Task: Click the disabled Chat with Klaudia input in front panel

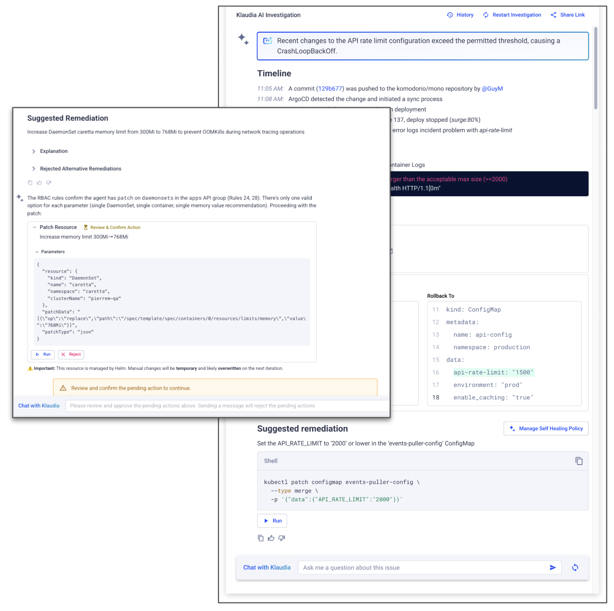Action: [x=227, y=406]
